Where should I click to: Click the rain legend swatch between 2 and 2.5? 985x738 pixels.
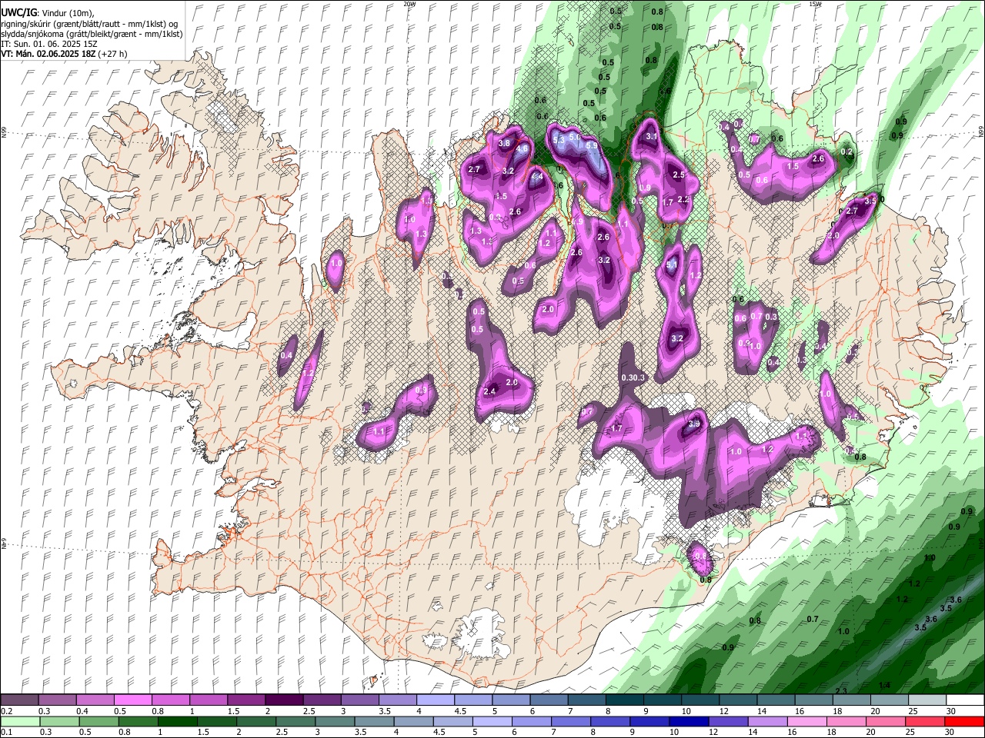pos(255,721)
